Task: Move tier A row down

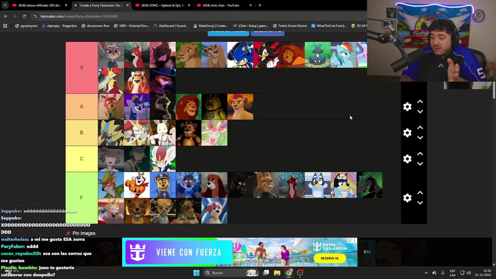Action: pos(420,112)
